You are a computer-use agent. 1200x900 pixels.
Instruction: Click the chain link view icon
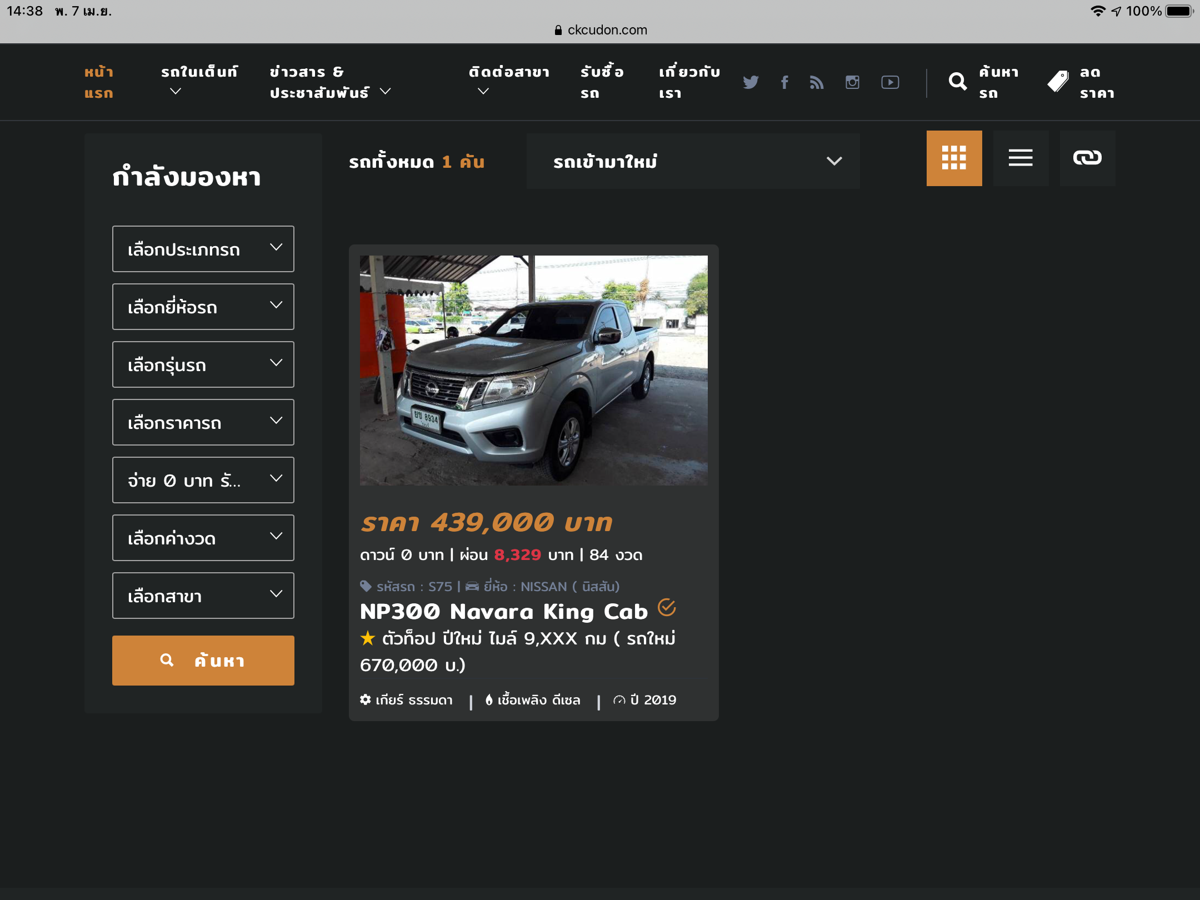(x=1087, y=158)
